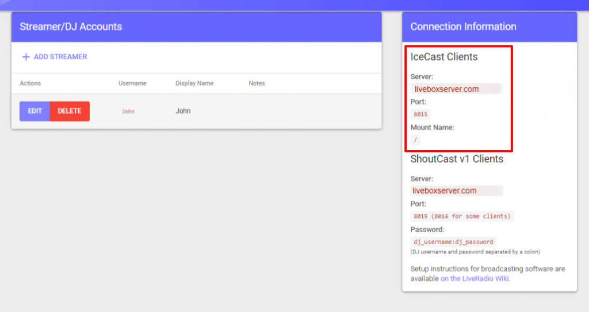The width and height of the screenshot is (589, 312).
Task: Click the Display Name column header
Action: pos(194,83)
